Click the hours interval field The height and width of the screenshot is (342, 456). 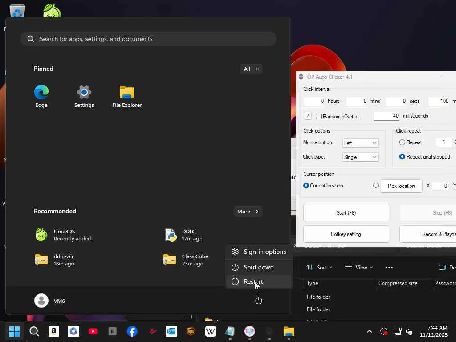tap(314, 101)
